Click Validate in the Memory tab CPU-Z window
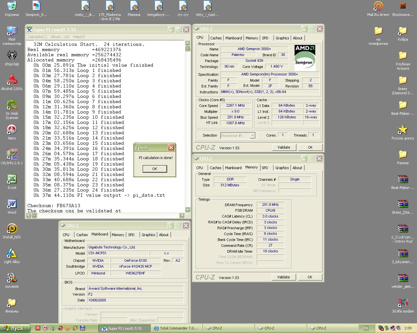This screenshot has height=333, width=417. tap(283, 277)
